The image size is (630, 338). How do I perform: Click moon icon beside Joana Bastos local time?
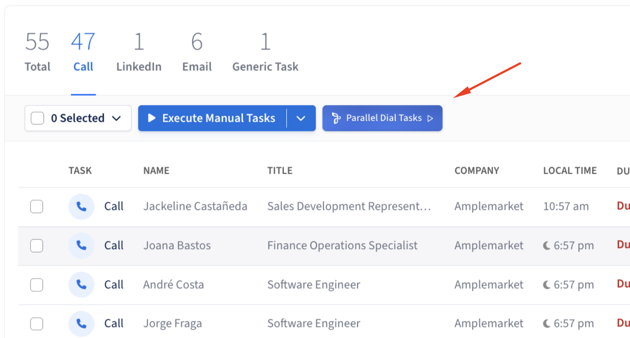pyautogui.click(x=547, y=245)
